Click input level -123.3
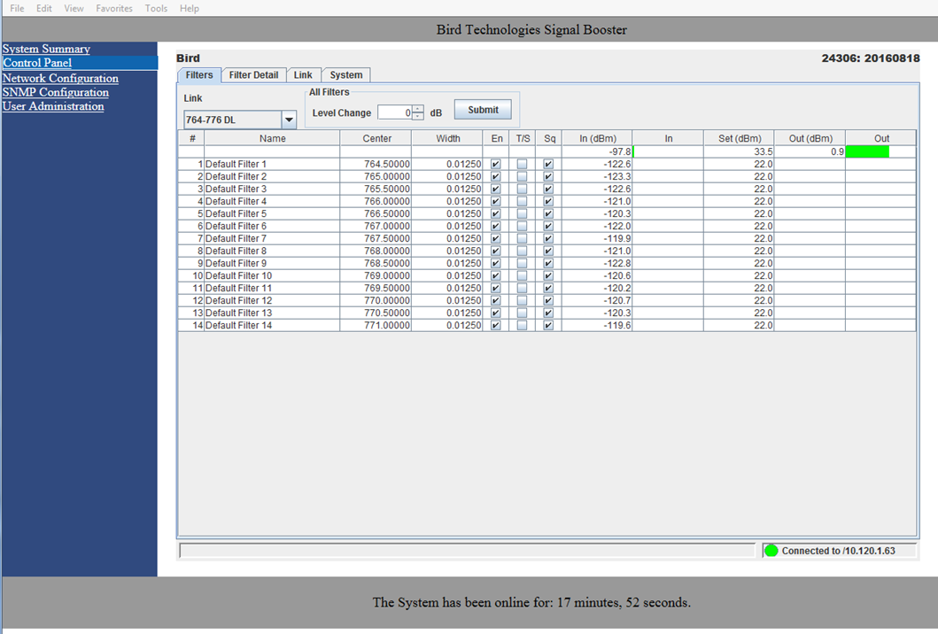 pyautogui.click(x=597, y=176)
